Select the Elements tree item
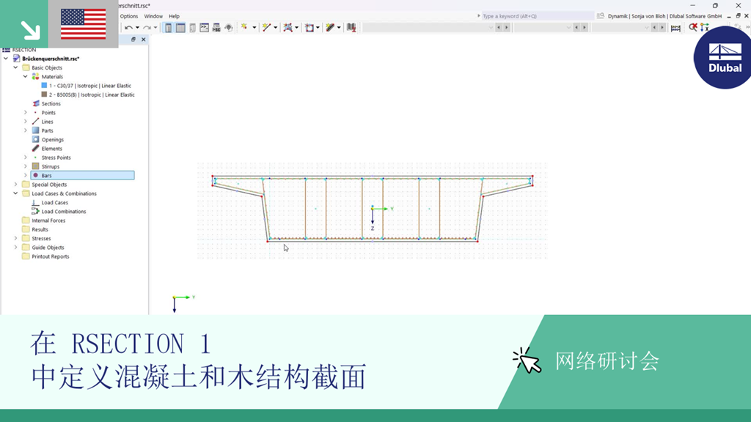 point(52,148)
